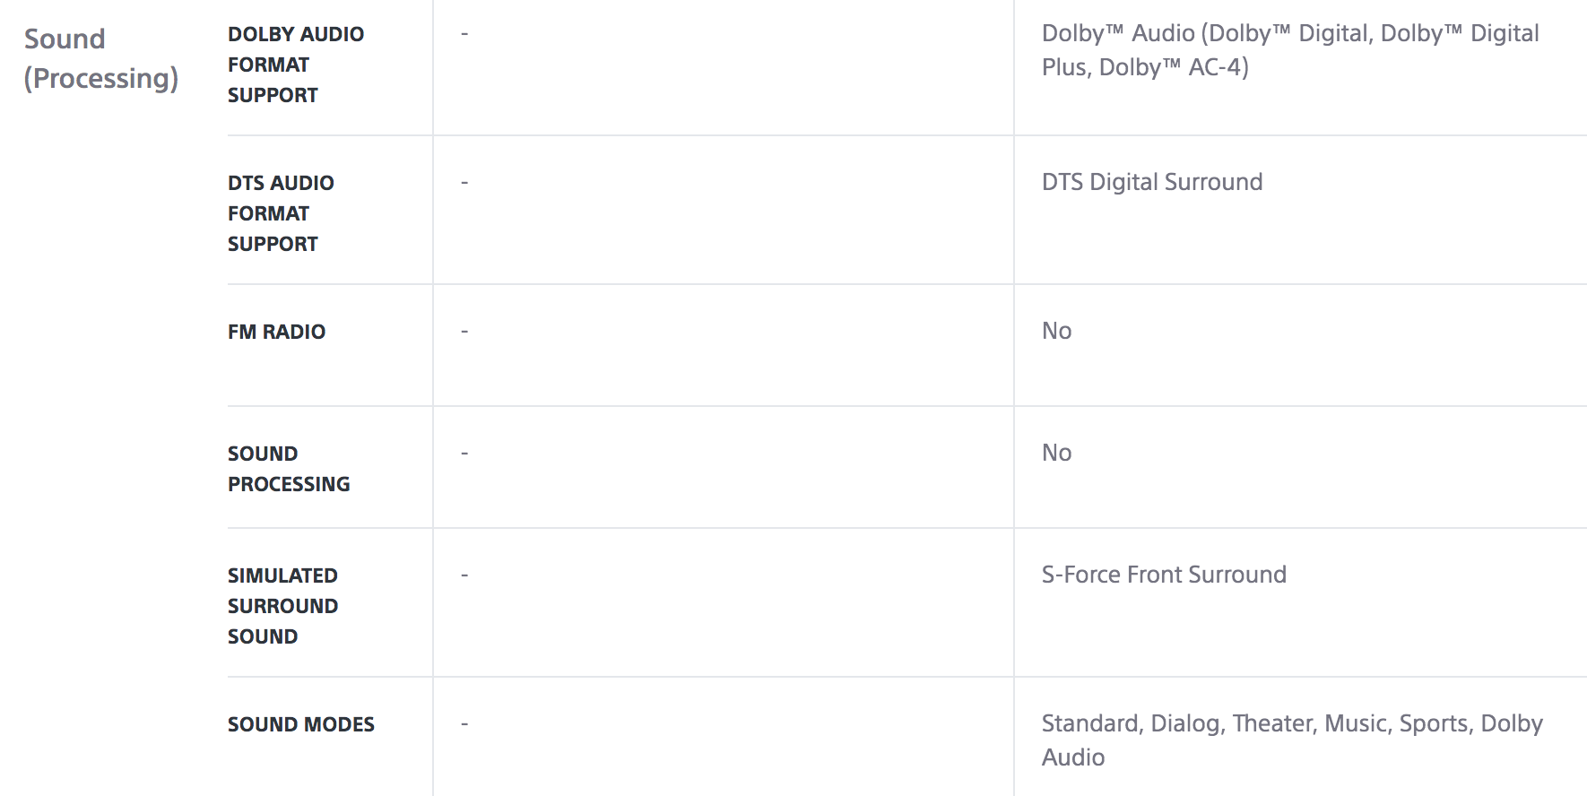Select the DOLBY AUDIO FORMAT SUPPORT label
Screen dimensions: 1587x796
pos(296,65)
